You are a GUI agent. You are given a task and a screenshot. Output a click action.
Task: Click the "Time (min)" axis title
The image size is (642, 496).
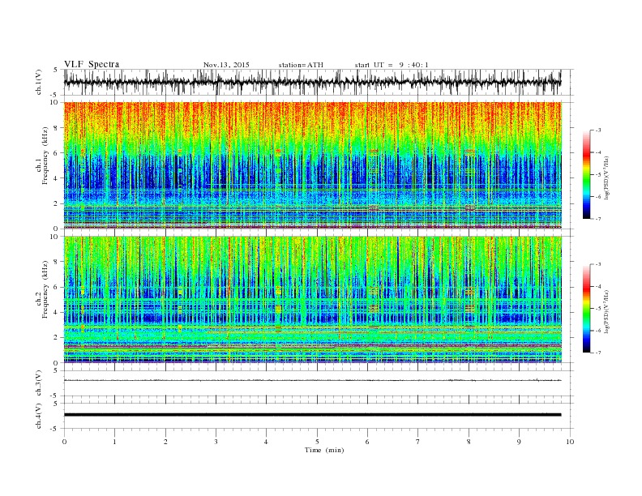point(324,450)
